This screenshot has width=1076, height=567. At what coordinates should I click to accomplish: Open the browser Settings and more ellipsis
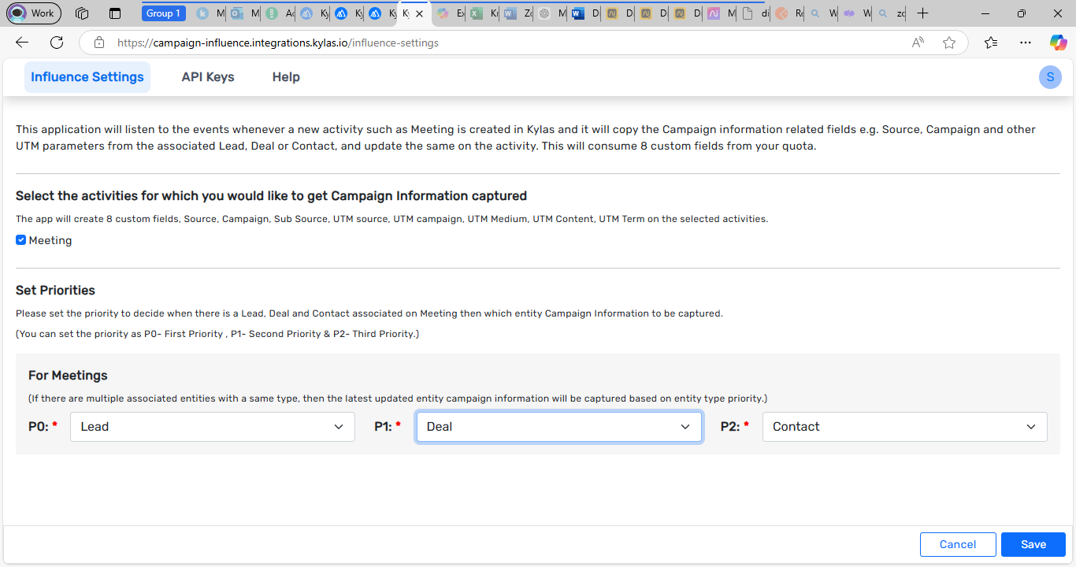click(1025, 43)
